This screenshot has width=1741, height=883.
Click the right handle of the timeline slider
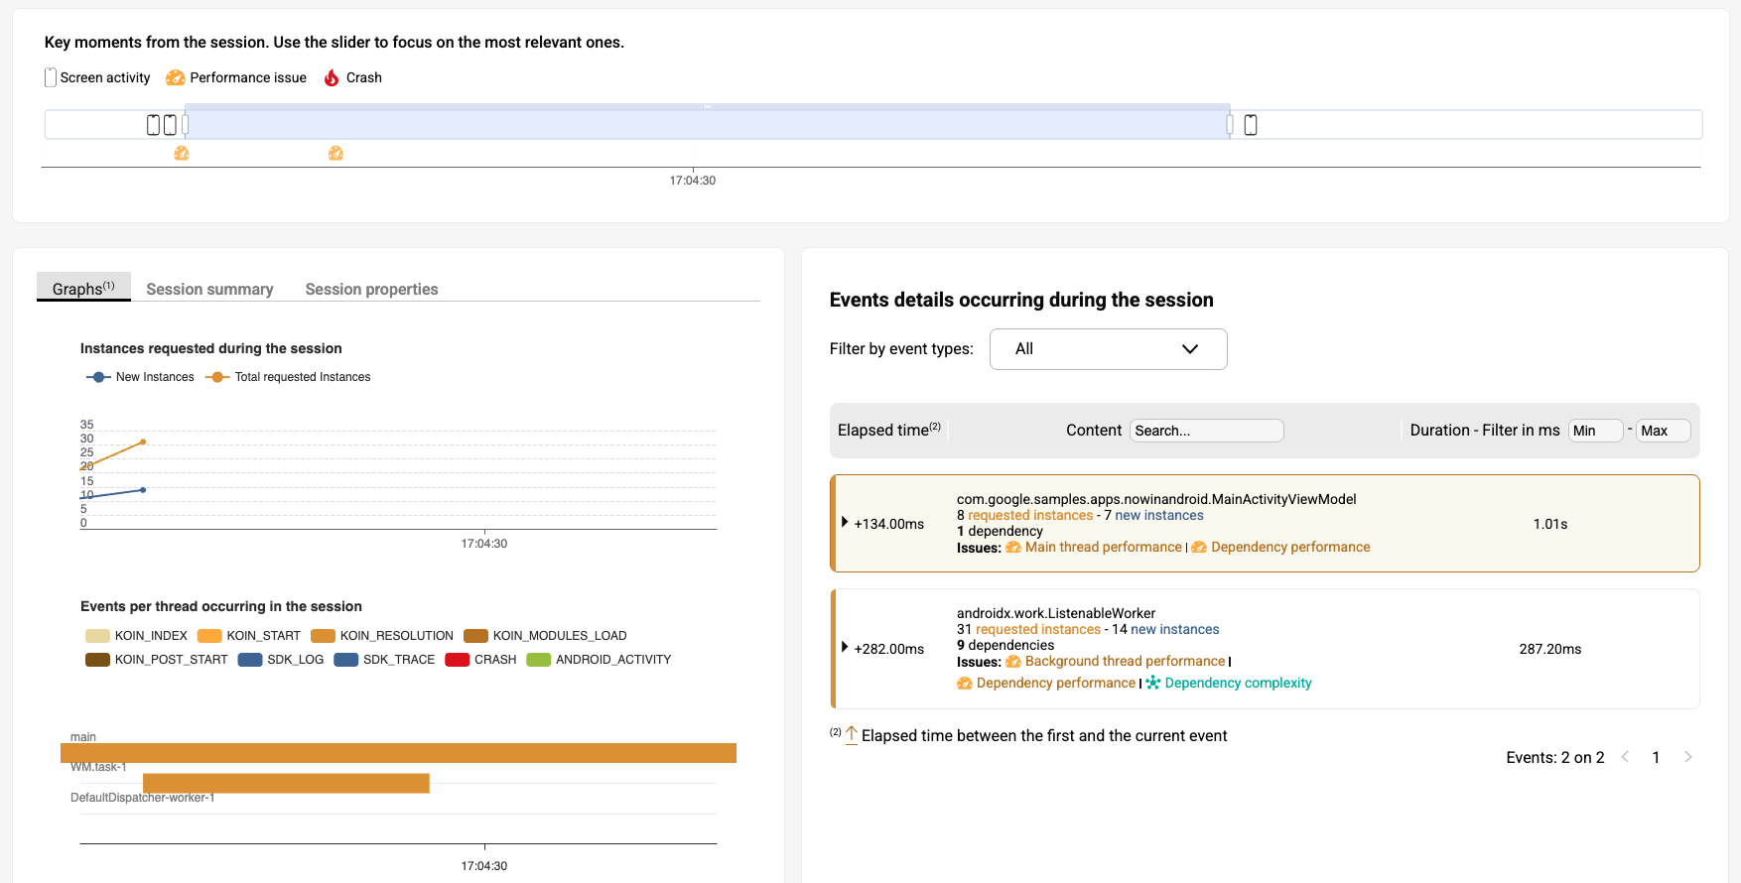(1230, 125)
